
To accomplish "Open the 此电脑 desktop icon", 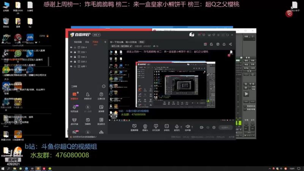I will pyautogui.click(x=6, y=6).
